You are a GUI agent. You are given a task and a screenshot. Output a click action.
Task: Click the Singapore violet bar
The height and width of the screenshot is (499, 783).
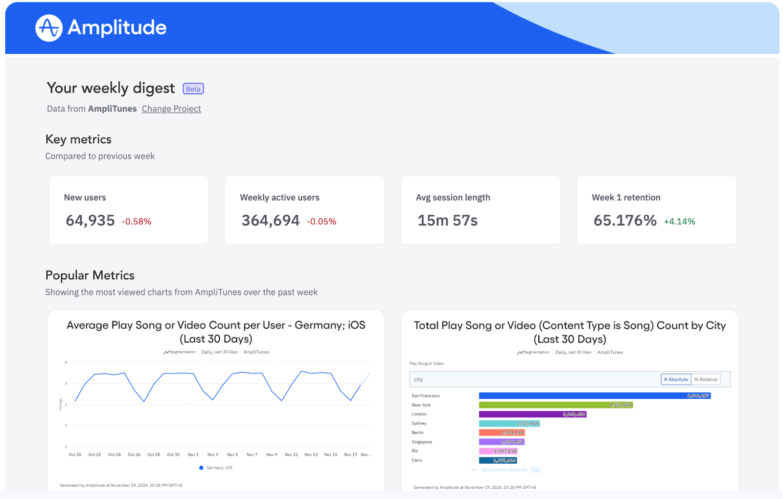click(x=502, y=442)
